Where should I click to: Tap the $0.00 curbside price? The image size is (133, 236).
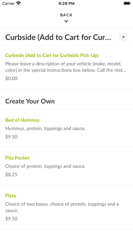pyautogui.click(x=11, y=78)
